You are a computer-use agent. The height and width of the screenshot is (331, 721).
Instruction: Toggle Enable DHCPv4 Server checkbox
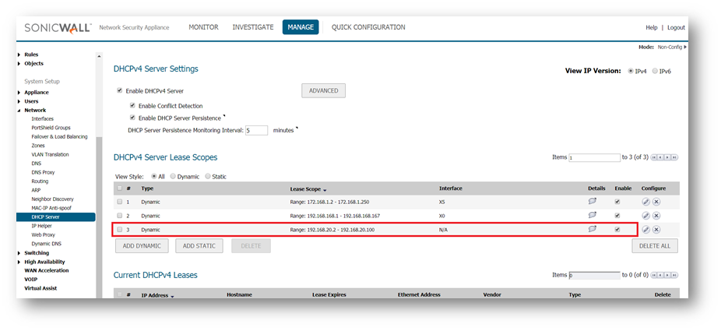120,90
